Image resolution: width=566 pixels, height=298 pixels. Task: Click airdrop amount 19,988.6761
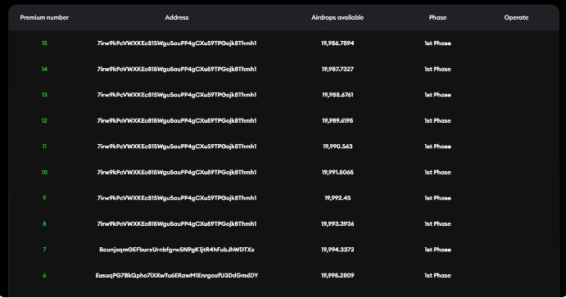coord(337,94)
